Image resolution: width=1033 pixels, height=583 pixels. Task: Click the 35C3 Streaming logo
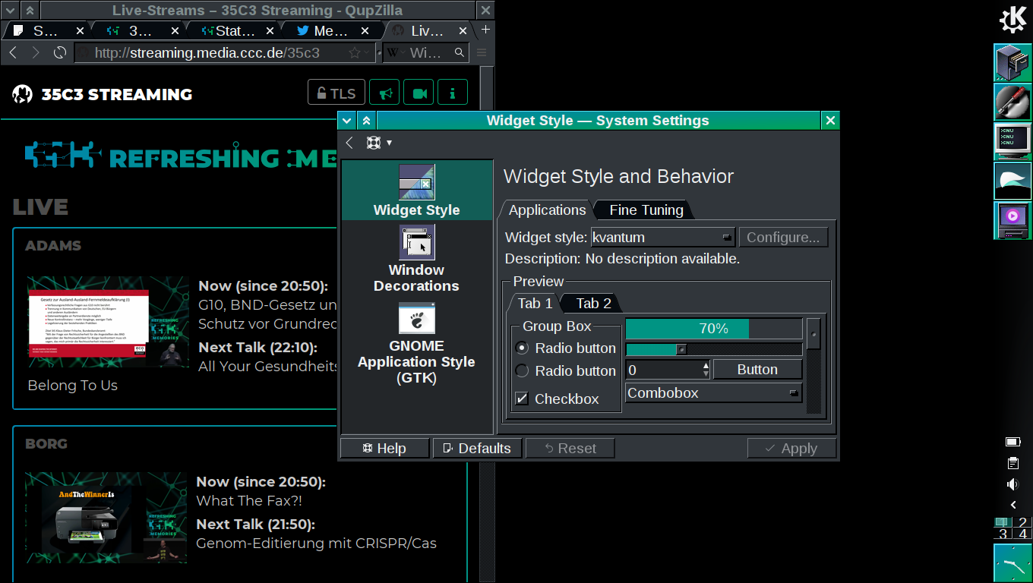[103, 94]
